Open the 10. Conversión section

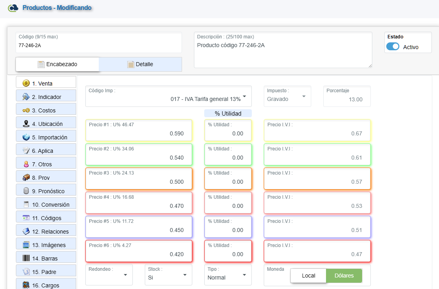pos(46,204)
